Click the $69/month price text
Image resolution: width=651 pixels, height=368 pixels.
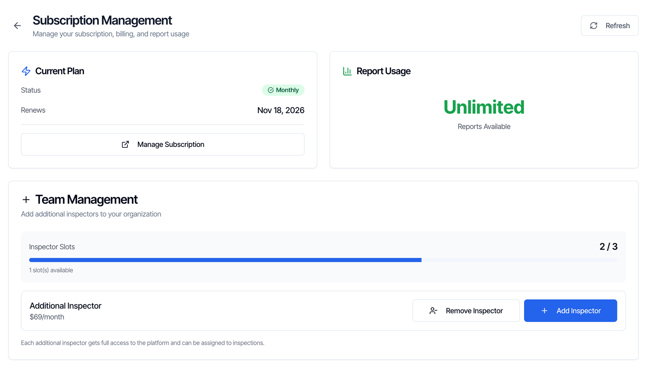[47, 317]
